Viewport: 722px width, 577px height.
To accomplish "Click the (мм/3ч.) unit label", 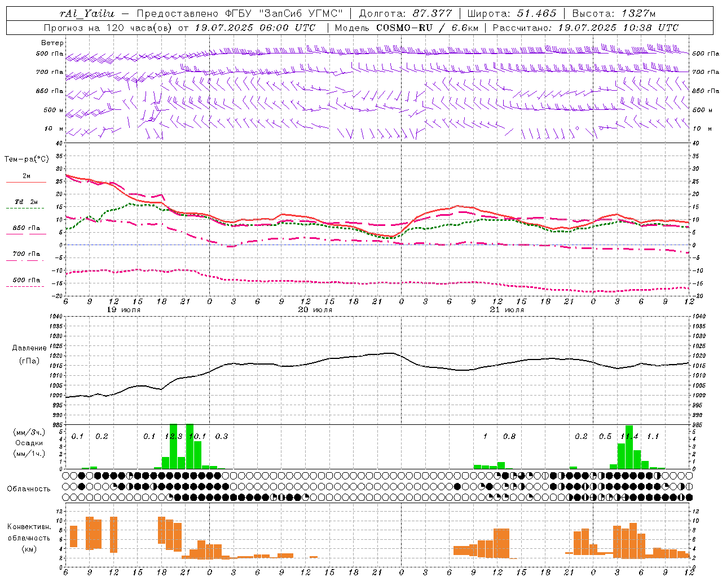I will (x=28, y=432).
